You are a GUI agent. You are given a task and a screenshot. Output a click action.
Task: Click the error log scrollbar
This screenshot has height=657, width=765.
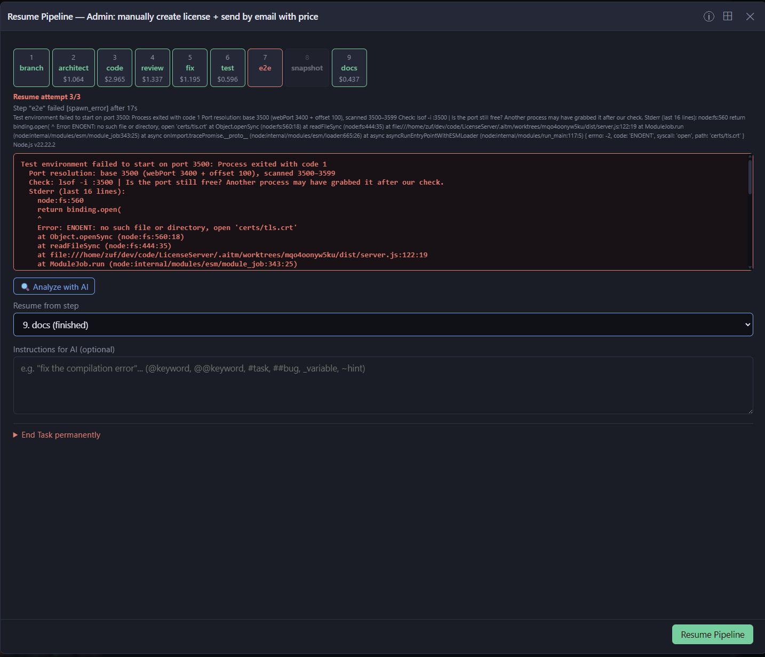(x=750, y=177)
